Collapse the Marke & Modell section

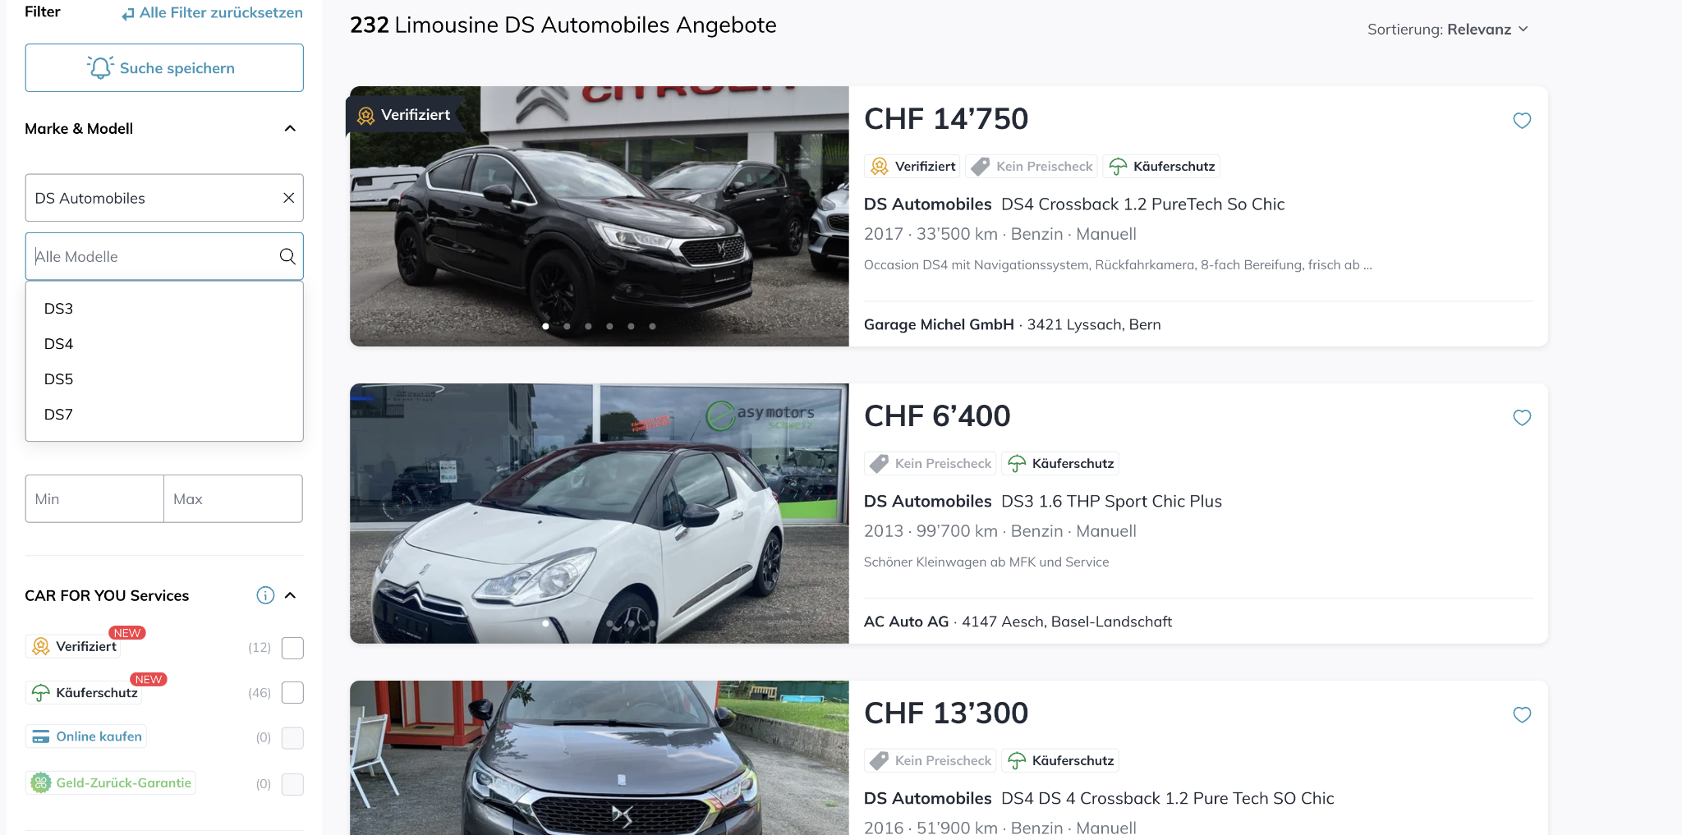[290, 129]
